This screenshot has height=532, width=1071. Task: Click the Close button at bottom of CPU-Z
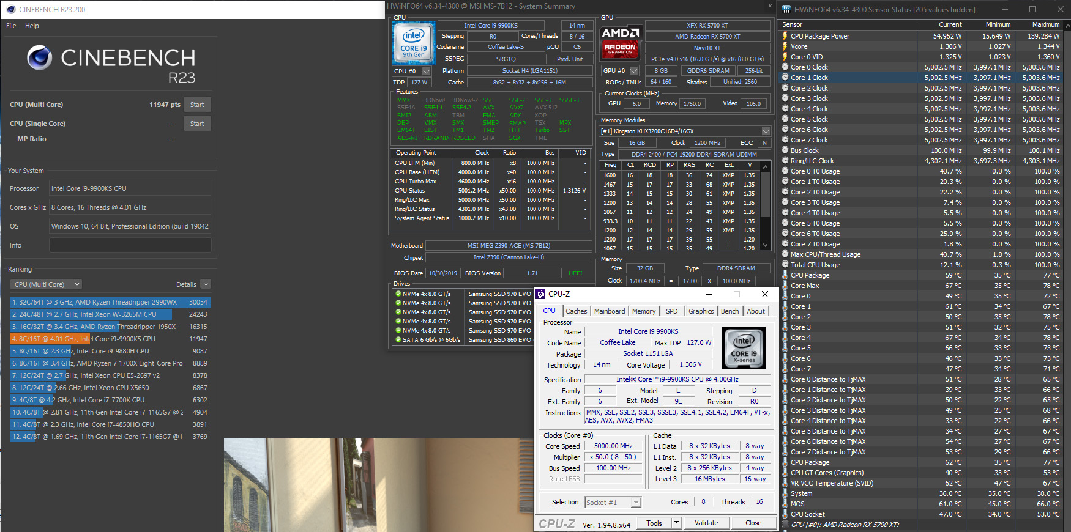tap(753, 523)
